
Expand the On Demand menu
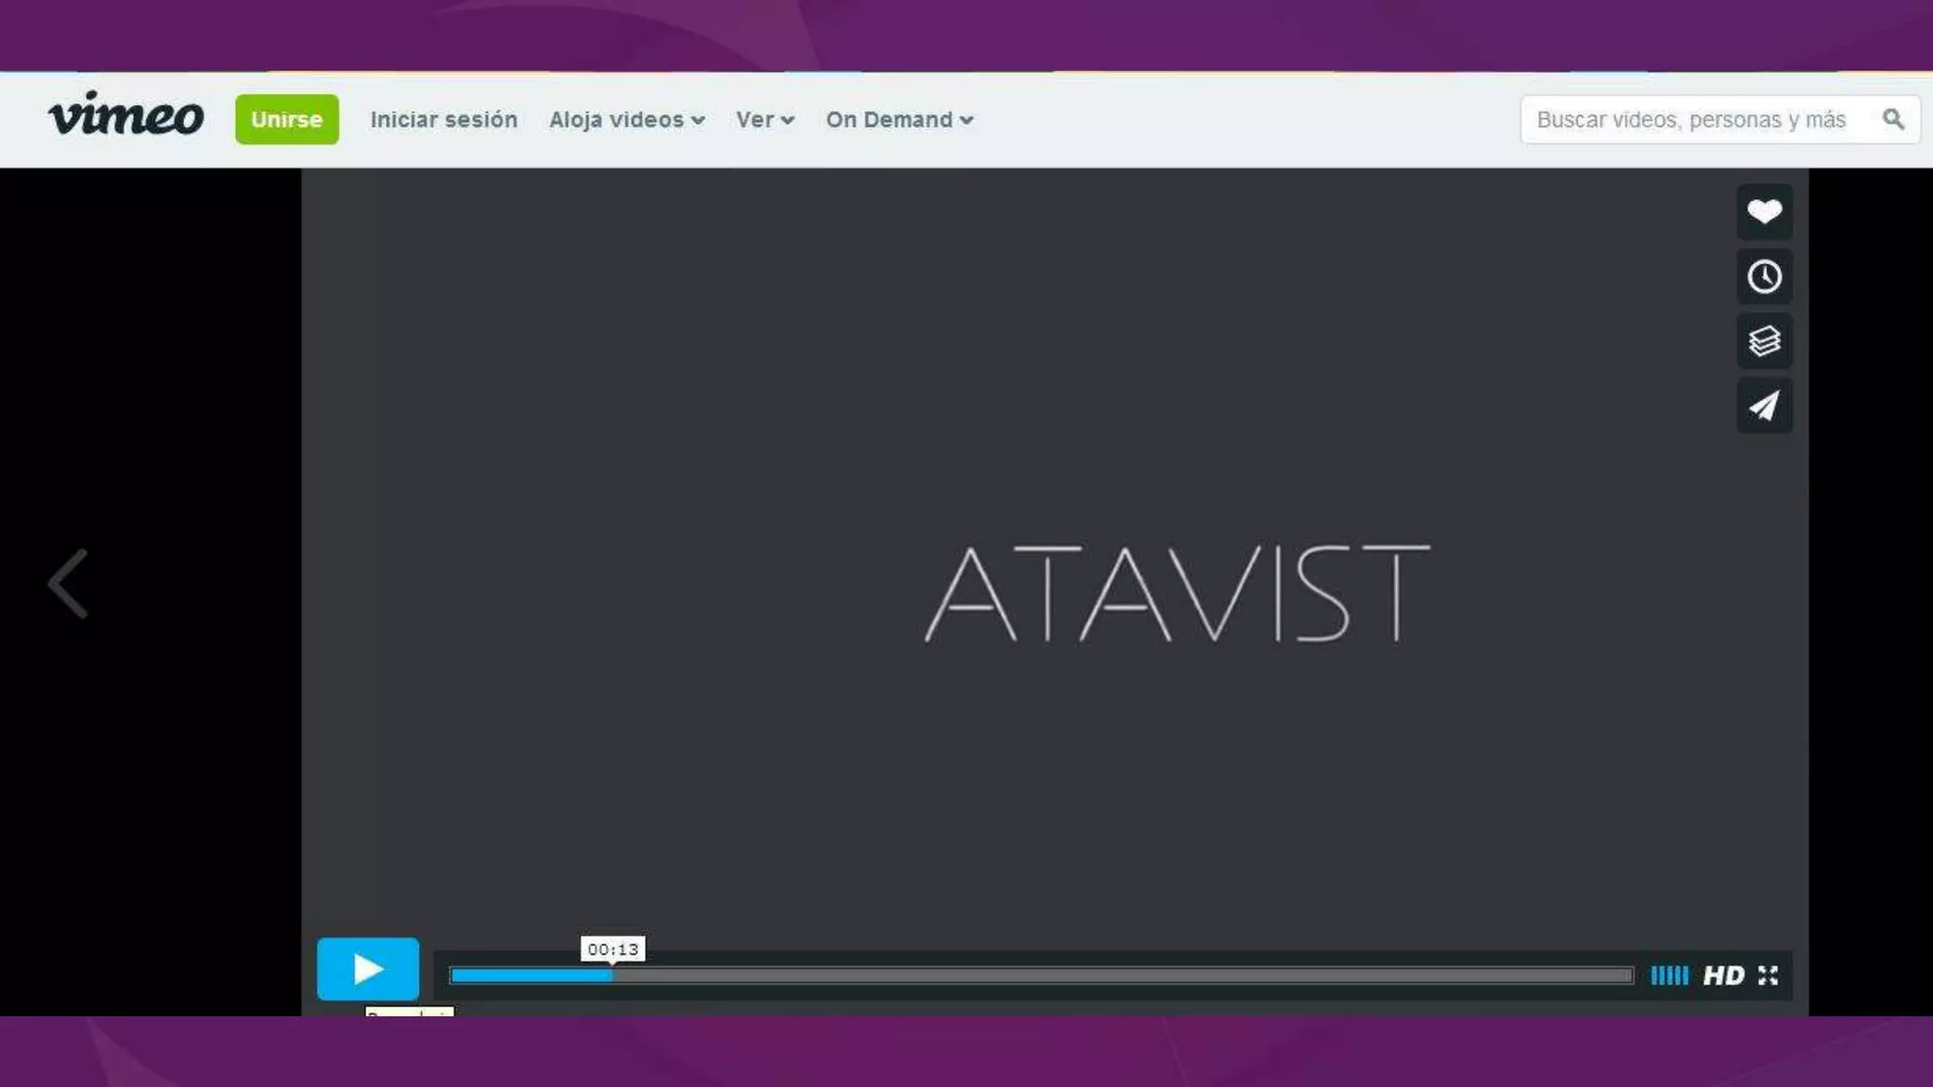point(899,120)
